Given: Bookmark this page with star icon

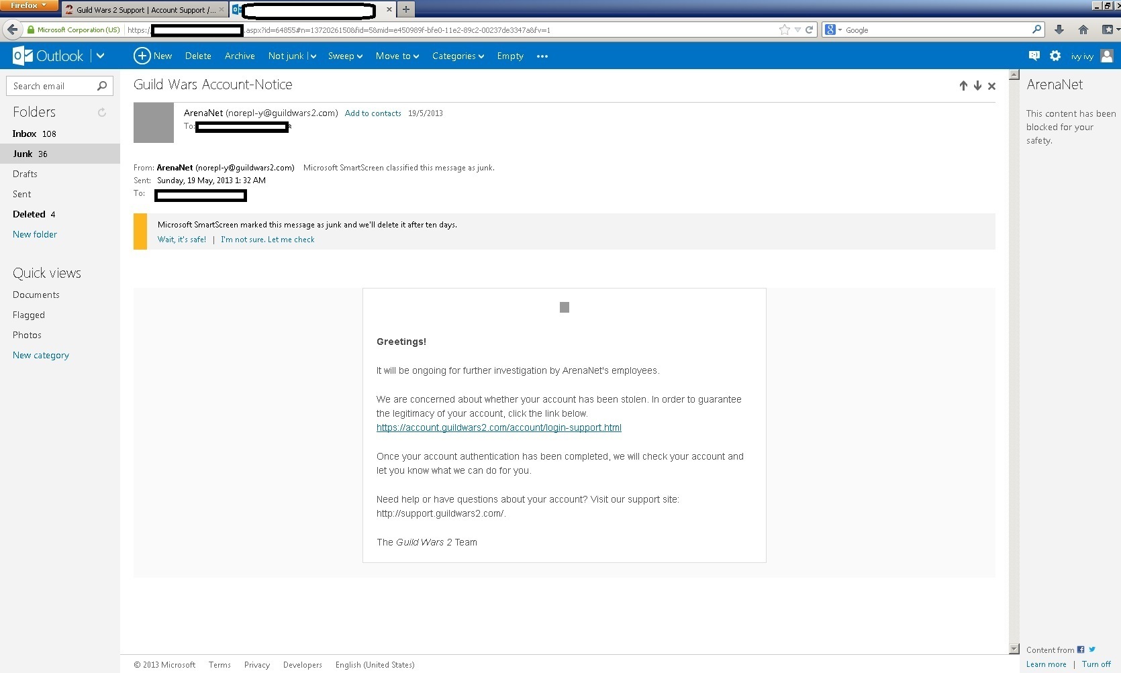Looking at the screenshot, I should click(x=784, y=30).
